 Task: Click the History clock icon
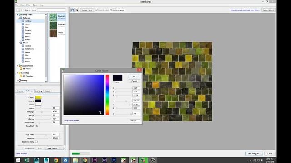click(20, 80)
